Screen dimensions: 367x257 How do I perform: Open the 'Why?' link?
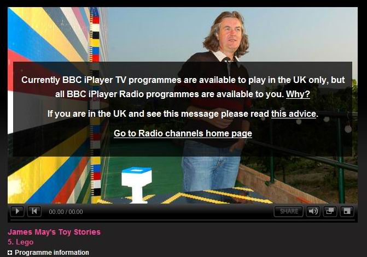pos(298,94)
